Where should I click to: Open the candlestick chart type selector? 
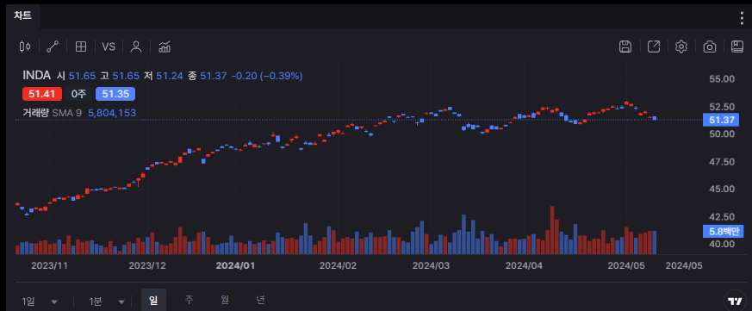pos(25,47)
